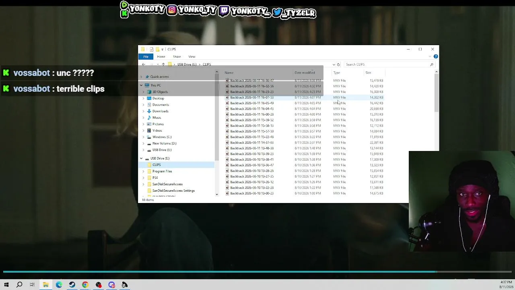515x290 pixels.
Task: Select file Backtrack 2026-08-11 15-57-50
Action: tap(252, 131)
